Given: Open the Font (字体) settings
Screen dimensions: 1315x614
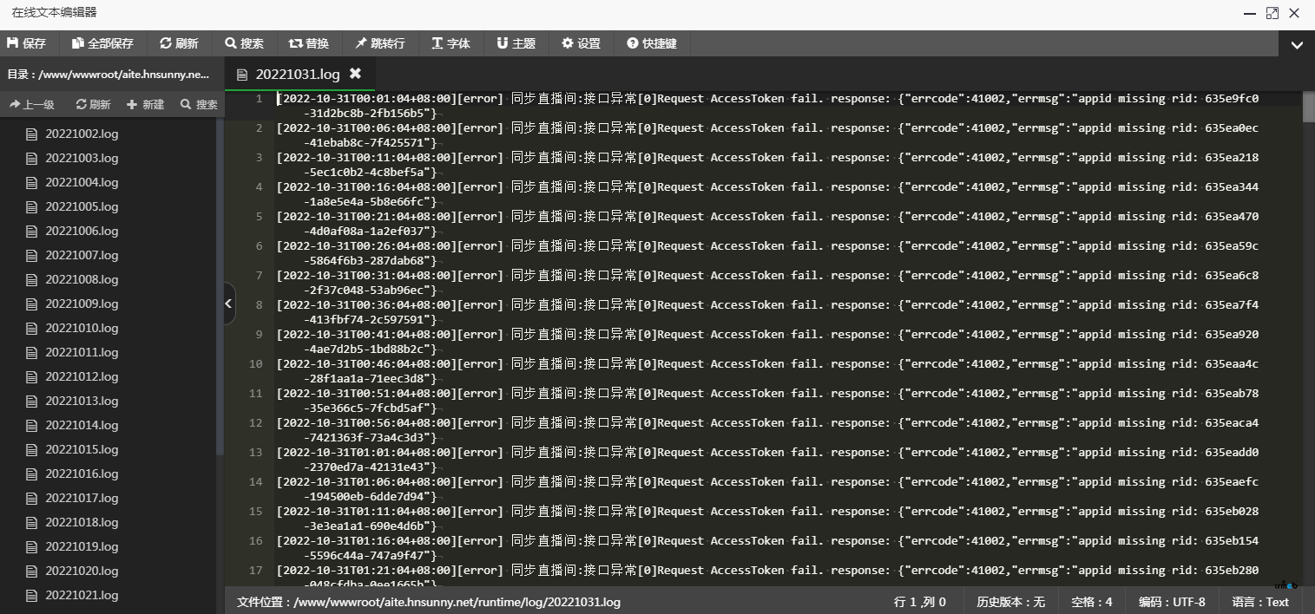Looking at the screenshot, I should (x=451, y=43).
